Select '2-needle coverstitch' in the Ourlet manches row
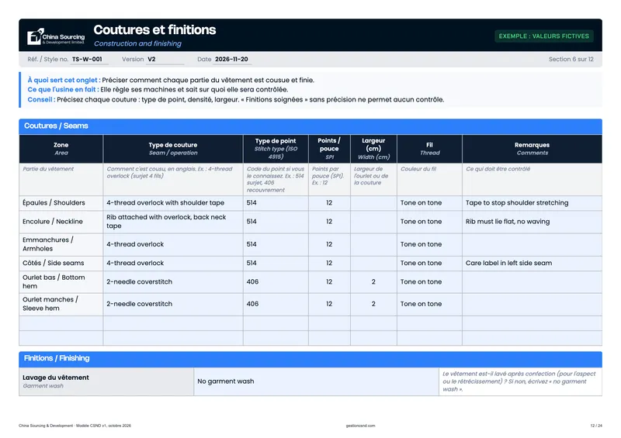 (173, 304)
